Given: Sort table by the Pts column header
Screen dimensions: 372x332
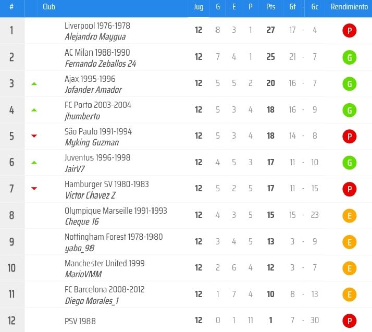Looking at the screenshot, I should pyautogui.click(x=270, y=7).
